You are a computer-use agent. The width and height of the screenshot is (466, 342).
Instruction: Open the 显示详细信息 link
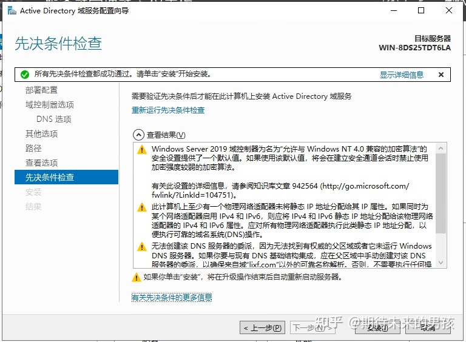coord(402,75)
